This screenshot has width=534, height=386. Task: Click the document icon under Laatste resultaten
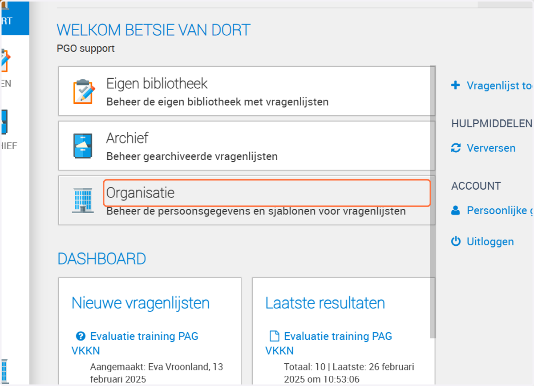coord(274,336)
